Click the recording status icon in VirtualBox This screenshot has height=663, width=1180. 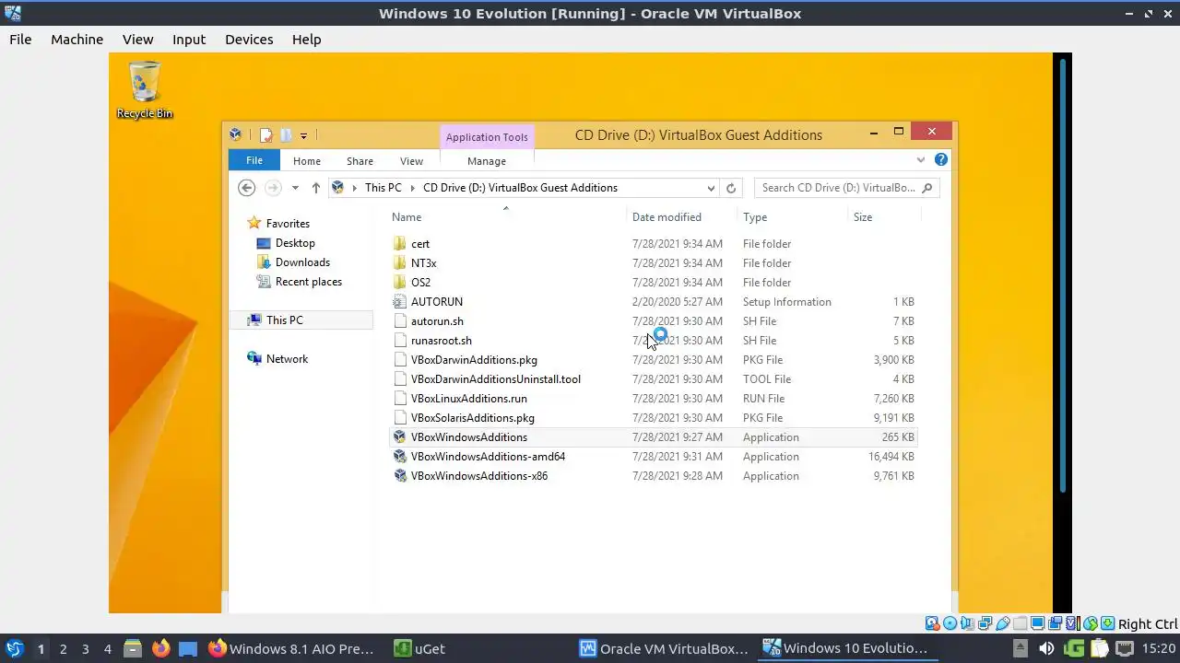click(1055, 623)
